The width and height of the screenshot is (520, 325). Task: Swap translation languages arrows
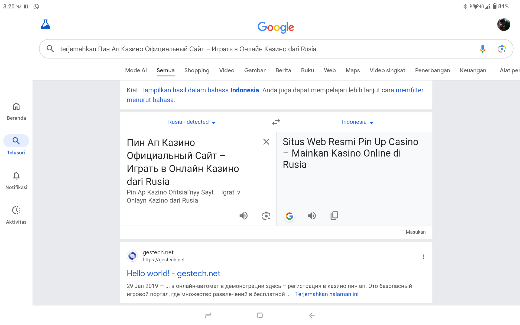[276, 122]
